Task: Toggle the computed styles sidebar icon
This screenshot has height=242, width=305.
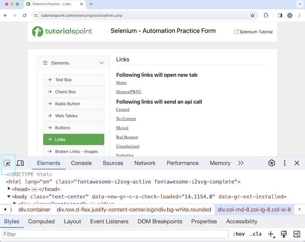Action: [296, 234]
